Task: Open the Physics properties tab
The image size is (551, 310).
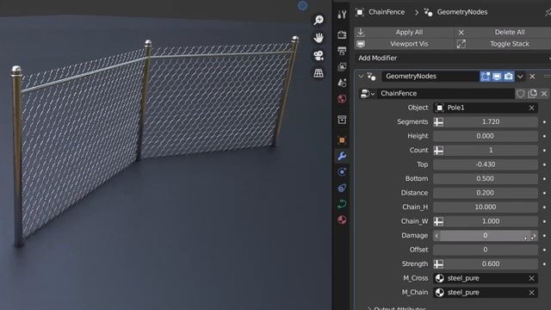Action: coord(342,188)
